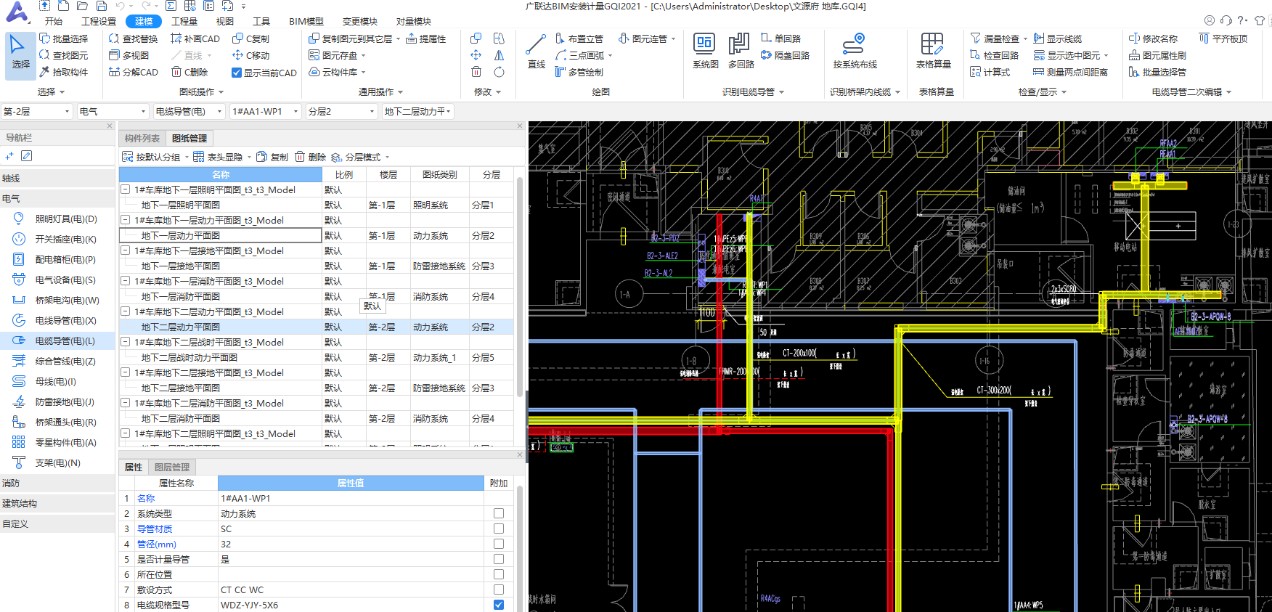Click the 图元属性刷 property brush tool
This screenshot has width=1272, height=612.
click(1157, 55)
